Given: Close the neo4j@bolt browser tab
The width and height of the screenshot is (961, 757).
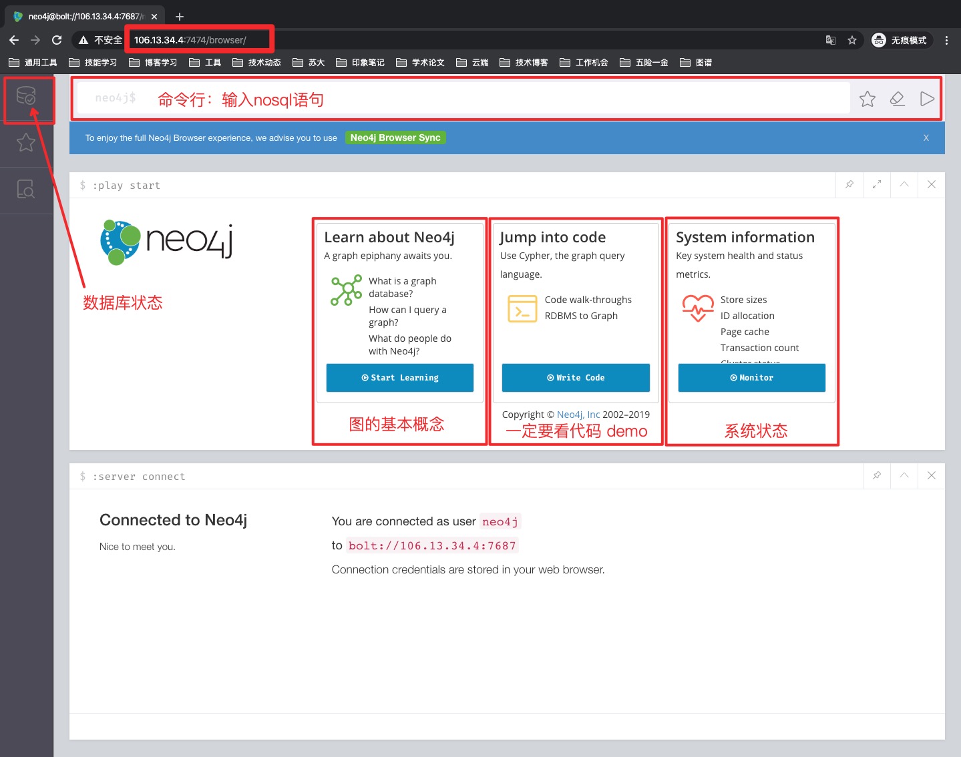Looking at the screenshot, I should coord(155,16).
